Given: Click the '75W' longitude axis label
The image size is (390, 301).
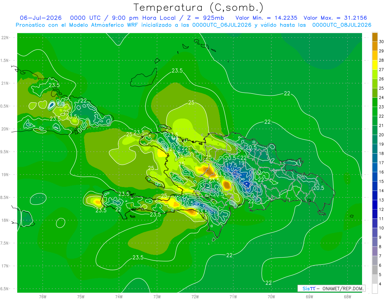Looking at the screenshot, I should click(x=81, y=297).
